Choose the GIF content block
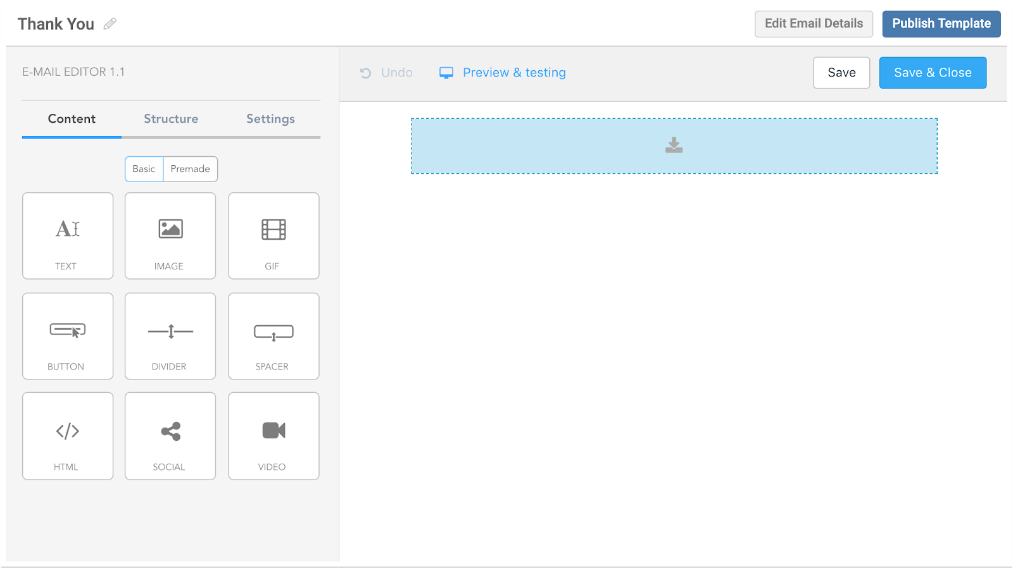 tap(274, 236)
